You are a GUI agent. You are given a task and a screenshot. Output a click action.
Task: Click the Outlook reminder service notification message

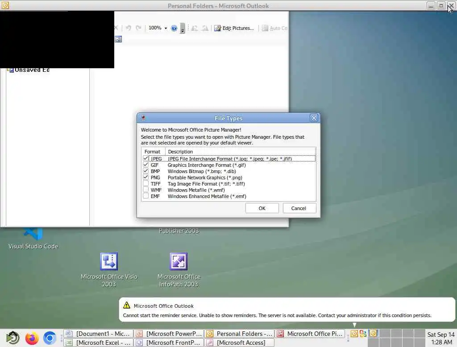coord(277,315)
